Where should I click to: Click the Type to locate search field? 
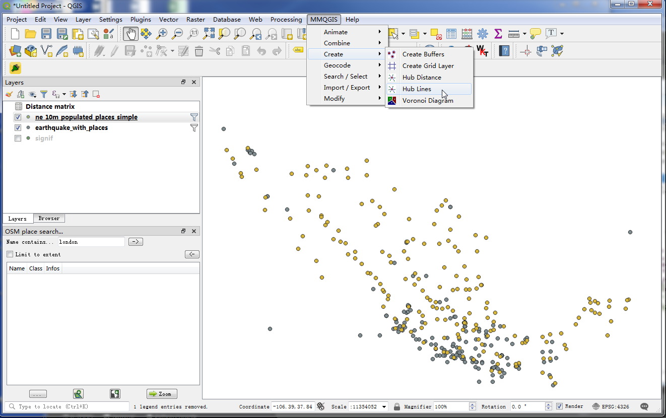coord(68,406)
